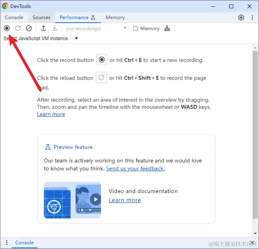Expand the JavaScript VM instance selector
Image resolution: width=259 pixels, height=249 pixels.
(x=41, y=39)
